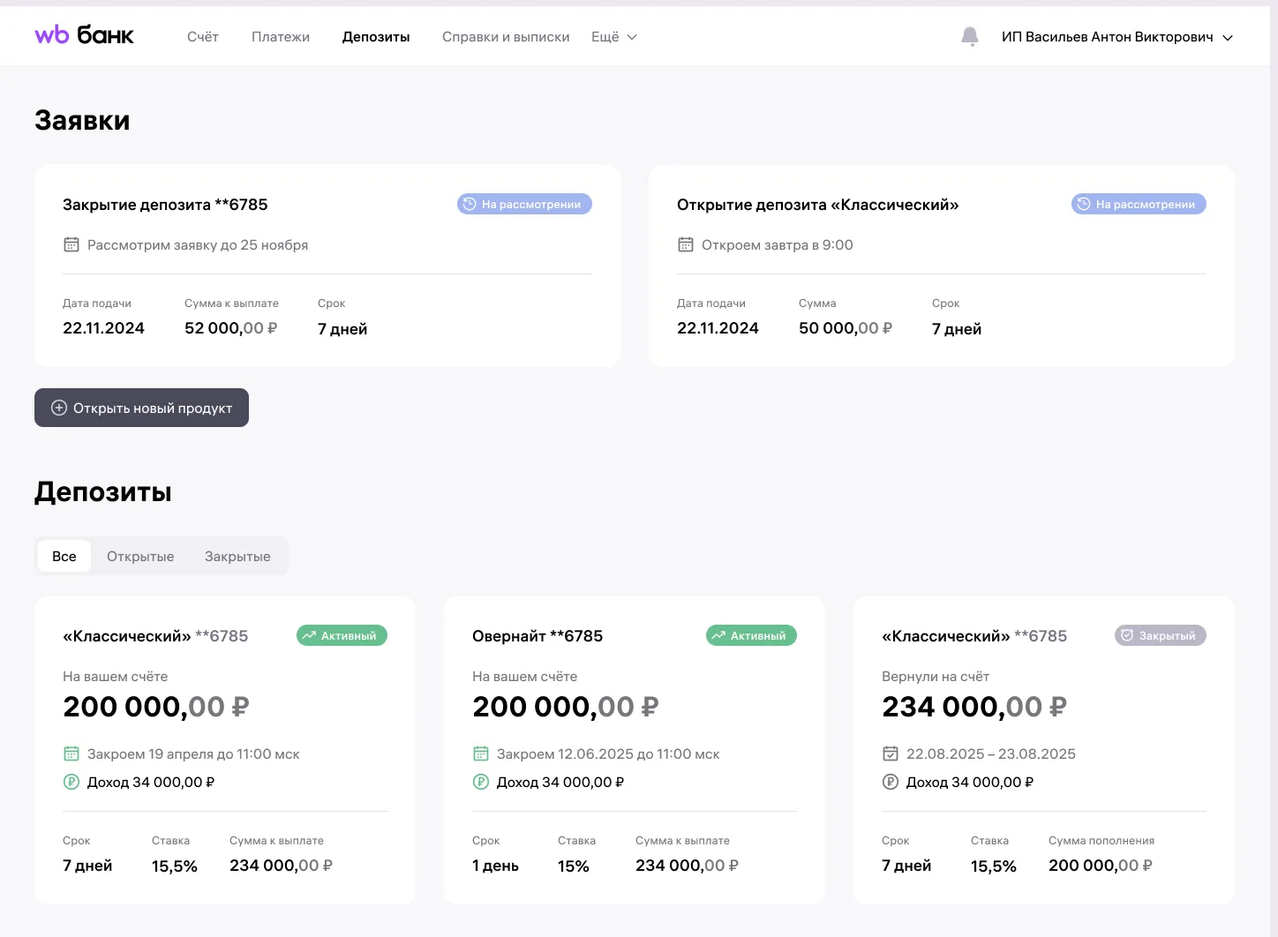The width and height of the screenshot is (1278, 937).
Task: Click ruble income icon on Овернайт deposit
Action: (x=481, y=782)
